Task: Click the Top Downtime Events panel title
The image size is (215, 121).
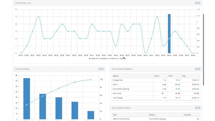Action: tap(121, 108)
